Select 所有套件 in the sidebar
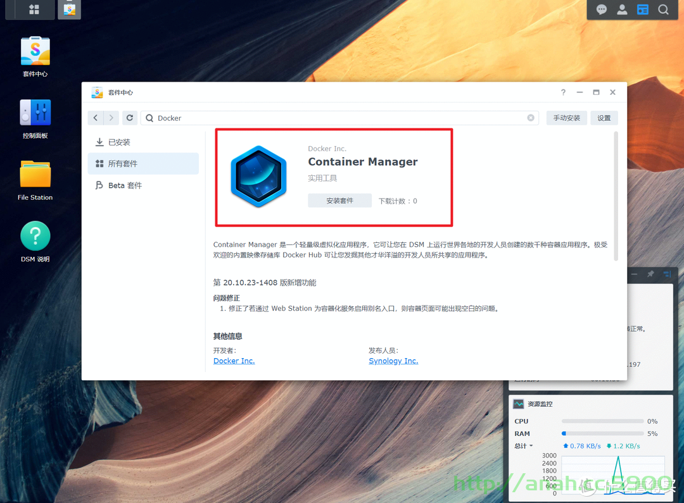 coord(143,163)
